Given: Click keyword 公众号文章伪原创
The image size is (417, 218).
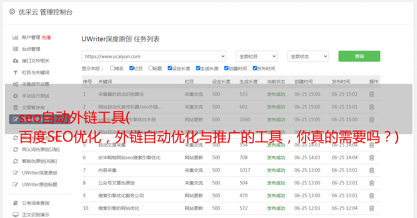Looking at the screenshot, I should tap(117, 183).
